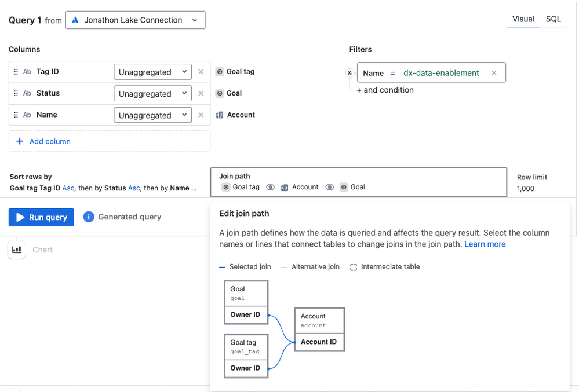Open the Learn more link
The height and width of the screenshot is (392, 579).
pos(485,244)
